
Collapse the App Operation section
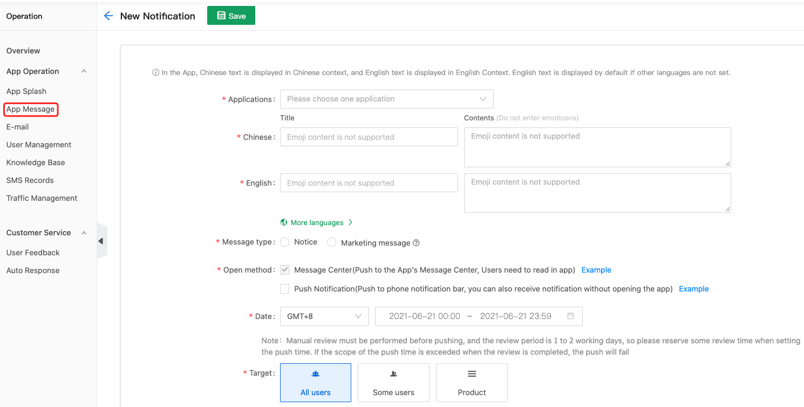click(84, 71)
